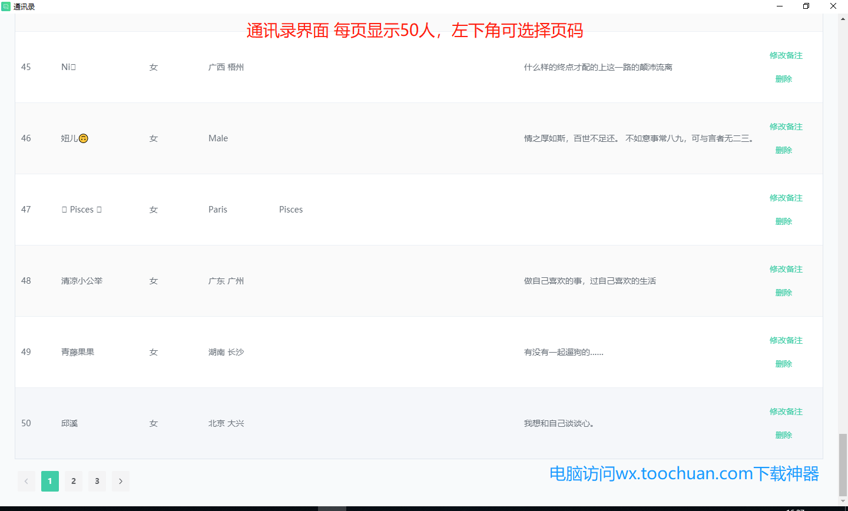The height and width of the screenshot is (511, 848).
Task: Minimize the 通讯录 window
Action: click(x=780, y=6)
